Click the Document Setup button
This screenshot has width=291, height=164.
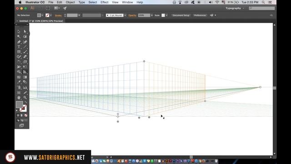click(181, 15)
